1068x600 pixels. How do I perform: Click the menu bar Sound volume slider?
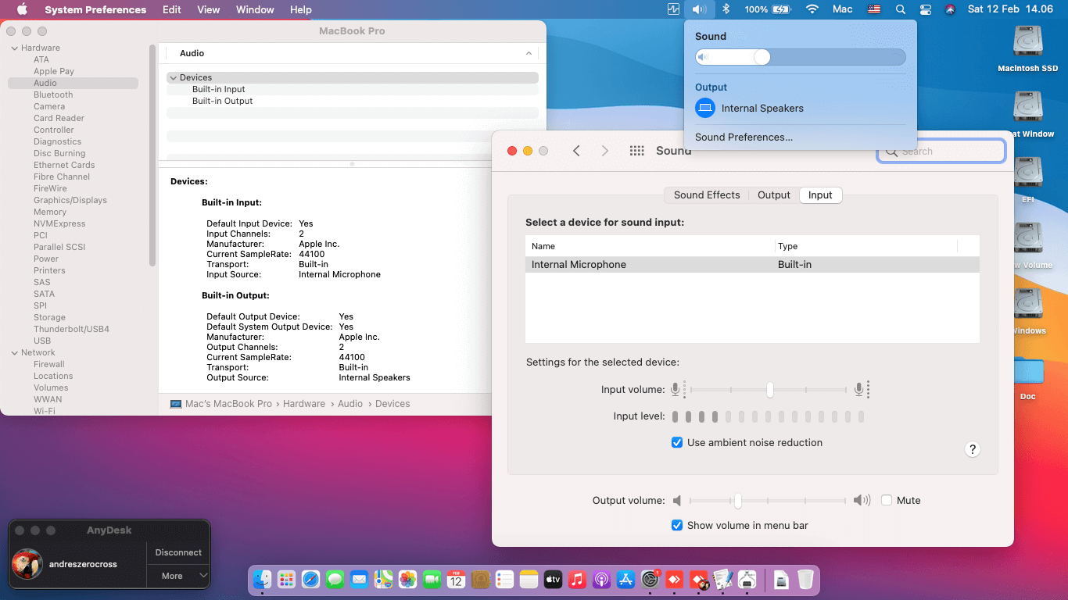(x=801, y=57)
